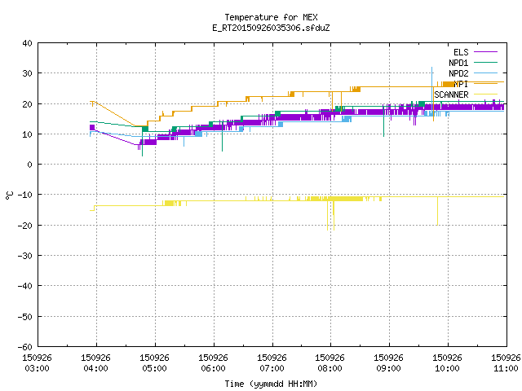Click the y-axis label 0
Image resolution: width=522 pixels, height=391 pixels.
[x=30, y=165]
